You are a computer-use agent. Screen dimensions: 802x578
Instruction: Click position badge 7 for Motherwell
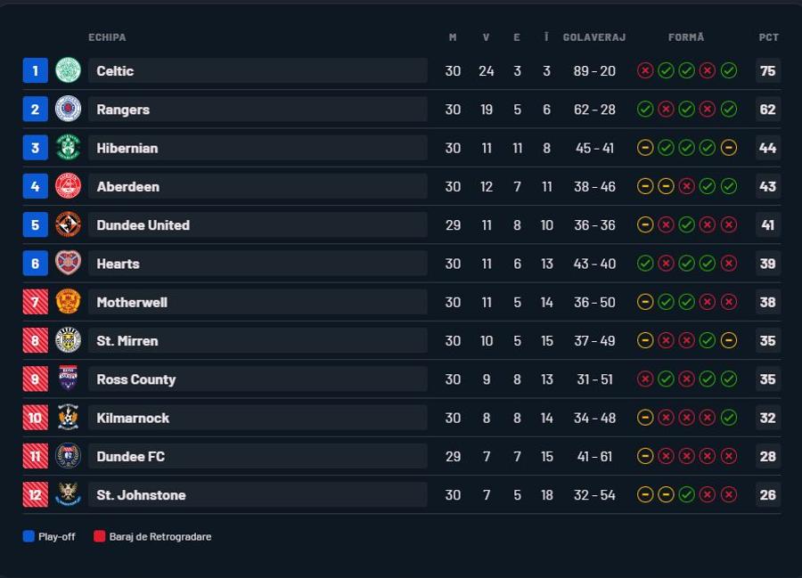coord(36,302)
